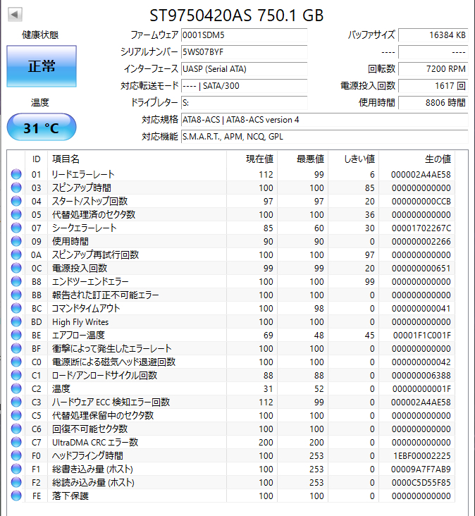Click the status orb for ヘッドフライング時間
The image size is (475, 516).
click(16, 455)
